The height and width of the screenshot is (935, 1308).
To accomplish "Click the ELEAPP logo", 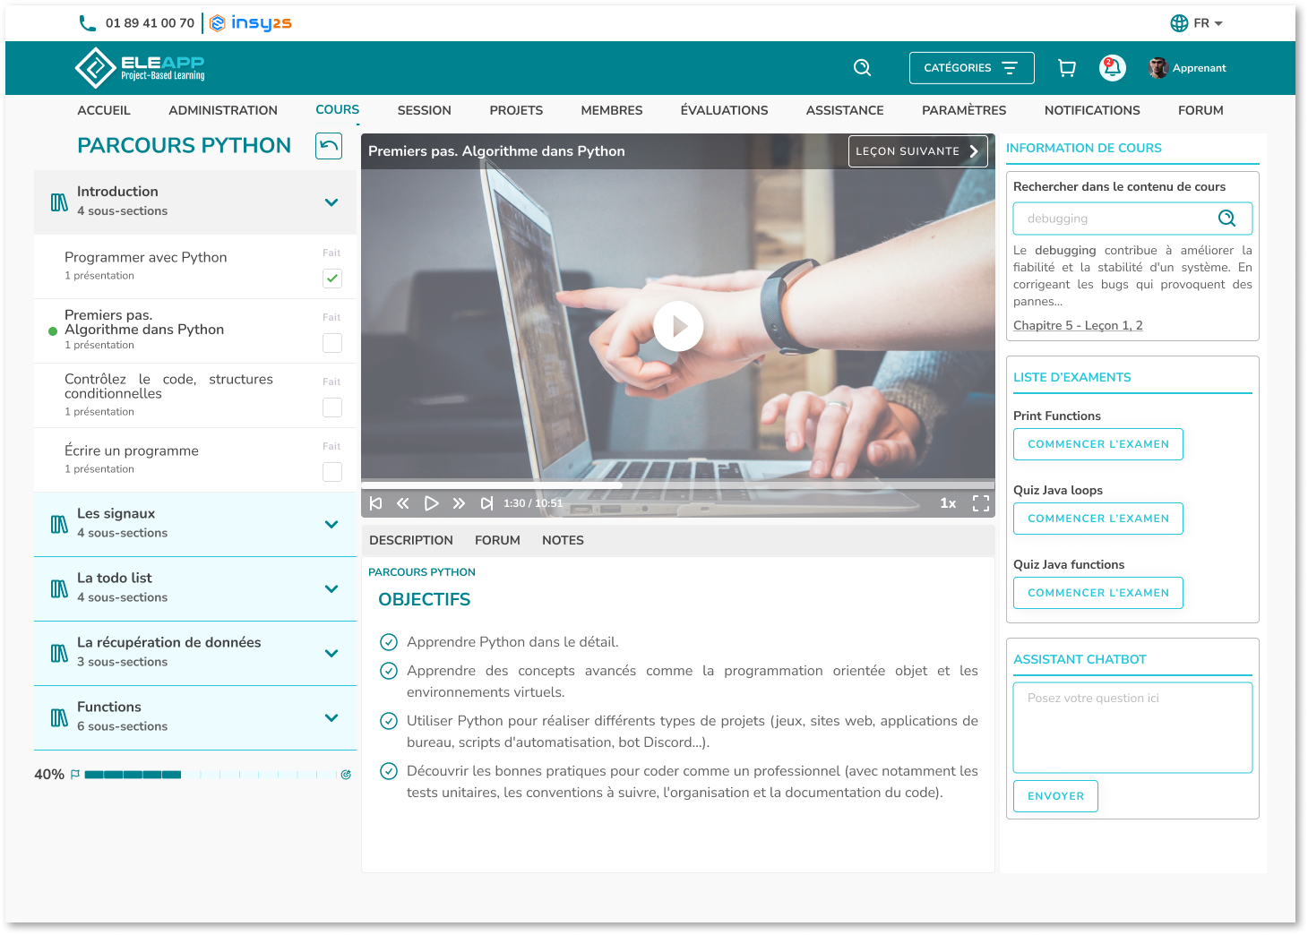I will [x=140, y=68].
